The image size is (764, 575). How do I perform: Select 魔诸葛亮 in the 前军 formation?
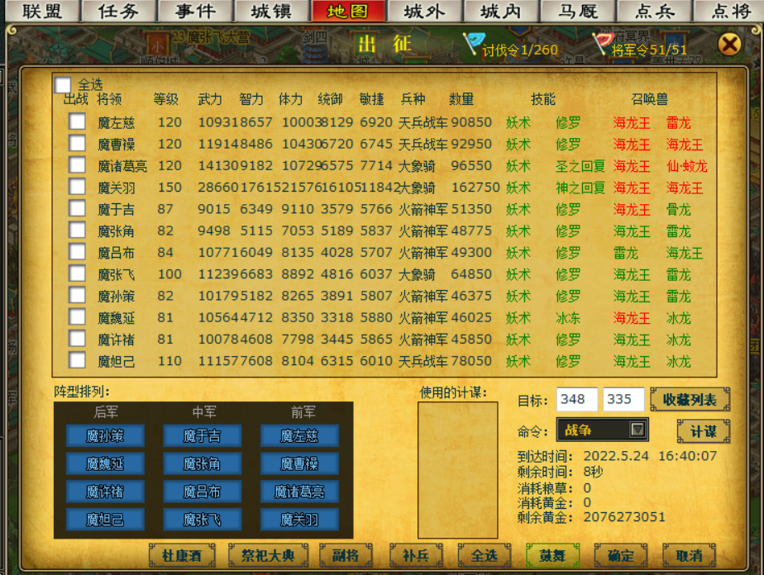[x=299, y=492]
